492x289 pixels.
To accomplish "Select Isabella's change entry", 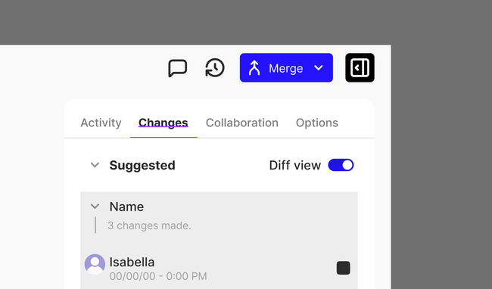I will click(x=219, y=268).
